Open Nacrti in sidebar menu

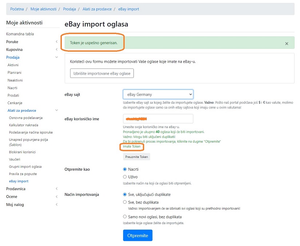pyautogui.click(x=12, y=88)
